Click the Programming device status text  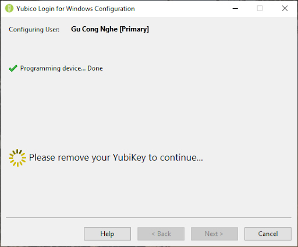(61, 68)
